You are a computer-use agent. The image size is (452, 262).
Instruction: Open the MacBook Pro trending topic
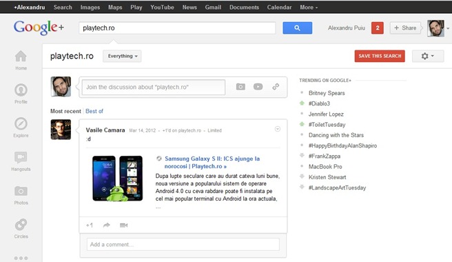(325, 166)
